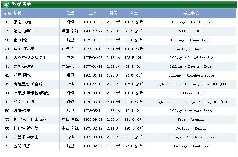Open player 托尼-阿伦
This screenshot has height=157, width=238.
[x=22, y=75]
